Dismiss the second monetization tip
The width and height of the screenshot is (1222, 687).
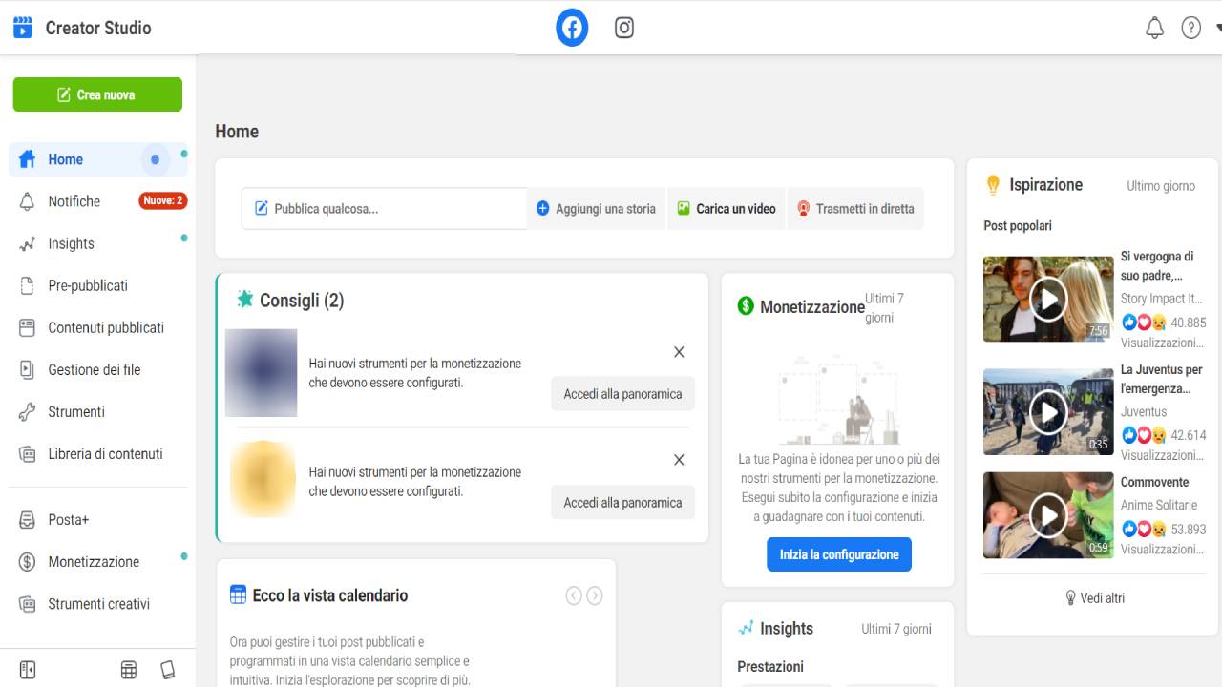679,460
